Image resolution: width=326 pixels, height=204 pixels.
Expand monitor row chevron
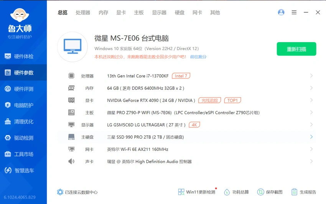311,125
